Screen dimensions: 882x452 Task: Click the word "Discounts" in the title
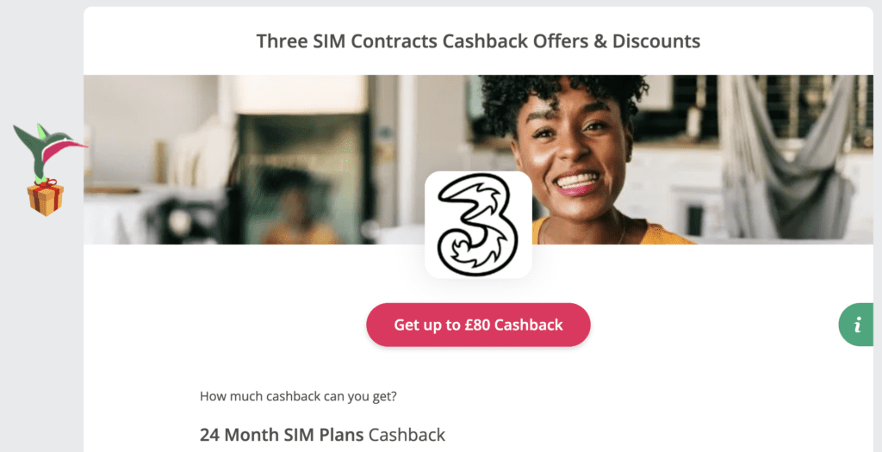coord(655,41)
